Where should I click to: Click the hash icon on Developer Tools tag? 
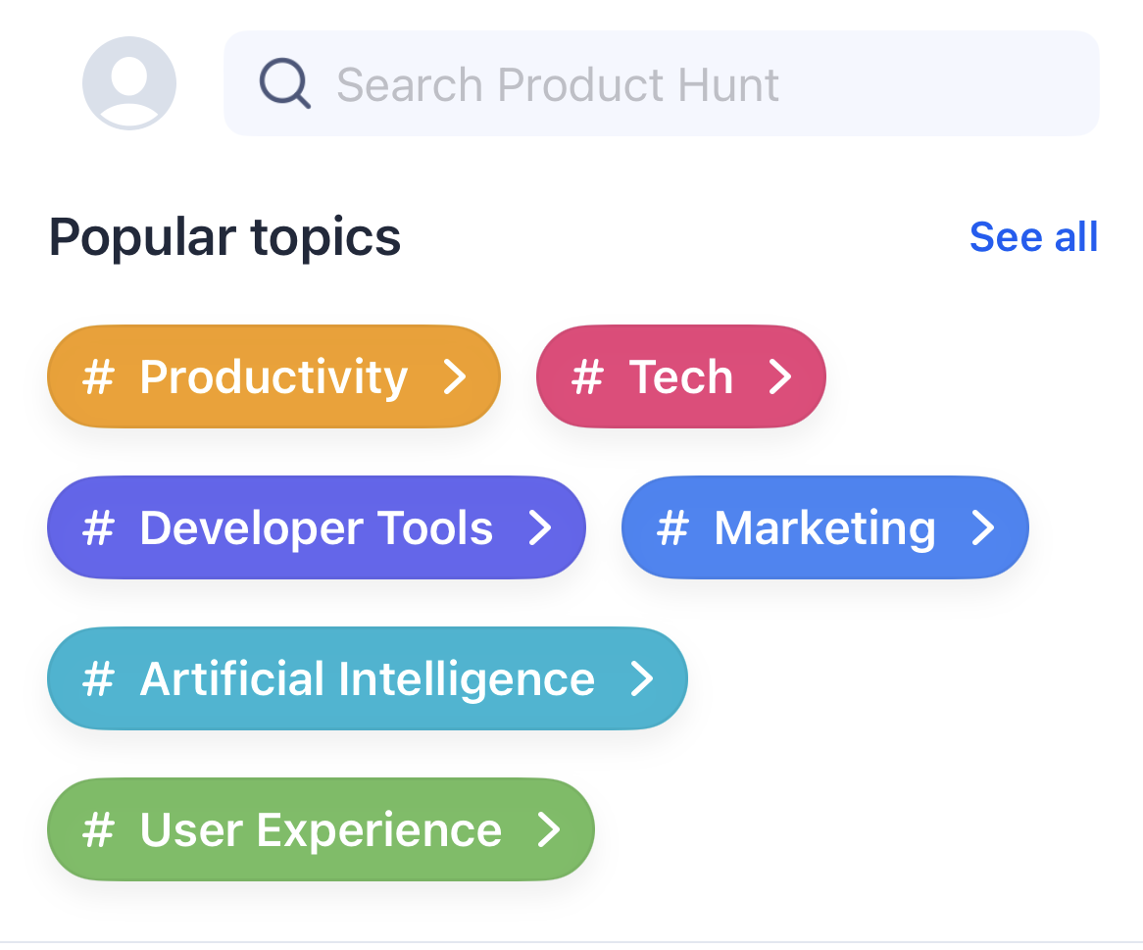(x=98, y=528)
